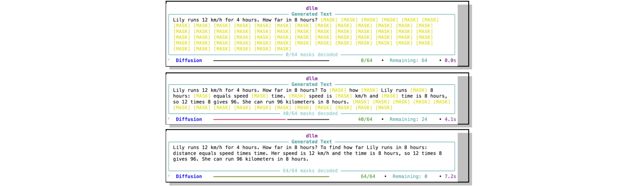Click the 'Diffusion' label in the 7.2s panel
The width and height of the screenshot is (634, 186).
coord(189,177)
